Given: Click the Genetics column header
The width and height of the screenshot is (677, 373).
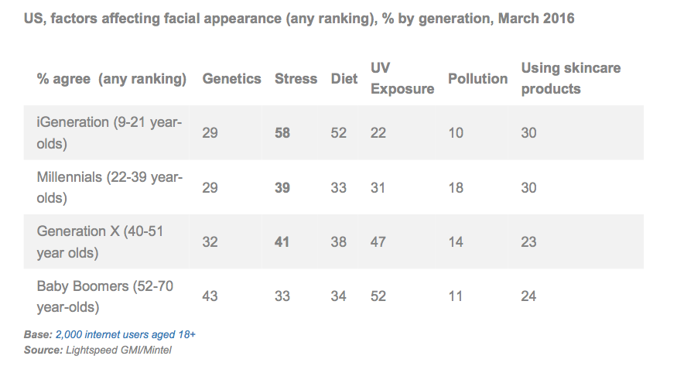Looking at the screenshot, I should [x=231, y=79].
